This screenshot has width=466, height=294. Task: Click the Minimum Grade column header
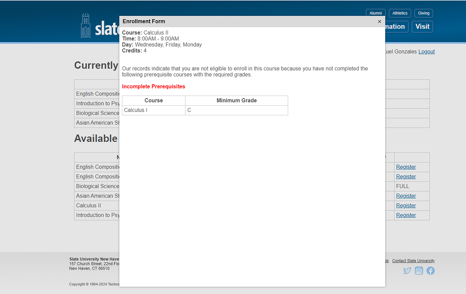pyautogui.click(x=236, y=100)
